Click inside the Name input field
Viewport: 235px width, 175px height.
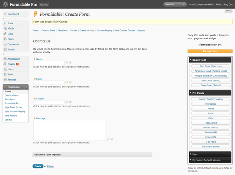coord(49,63)
